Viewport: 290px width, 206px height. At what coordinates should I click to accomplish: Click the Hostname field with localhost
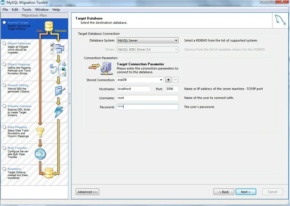click(x=133, y=89)
